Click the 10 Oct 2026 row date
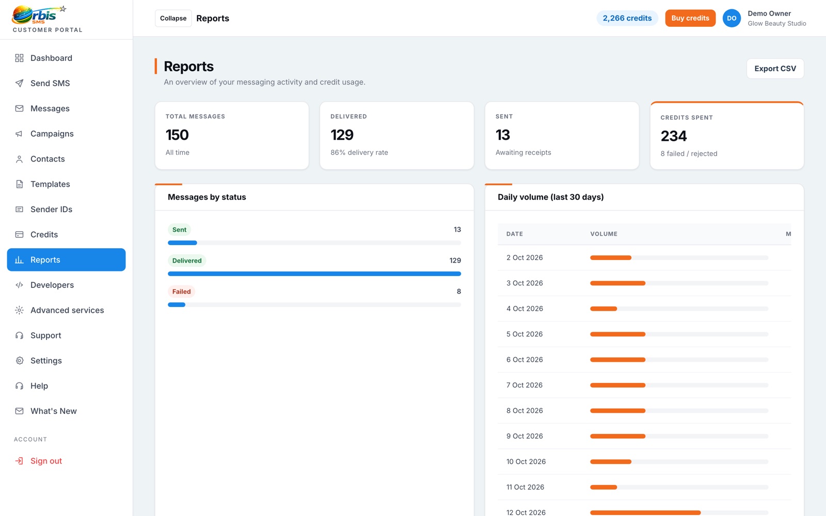The image size is (826, 516). tap(526, 461)
